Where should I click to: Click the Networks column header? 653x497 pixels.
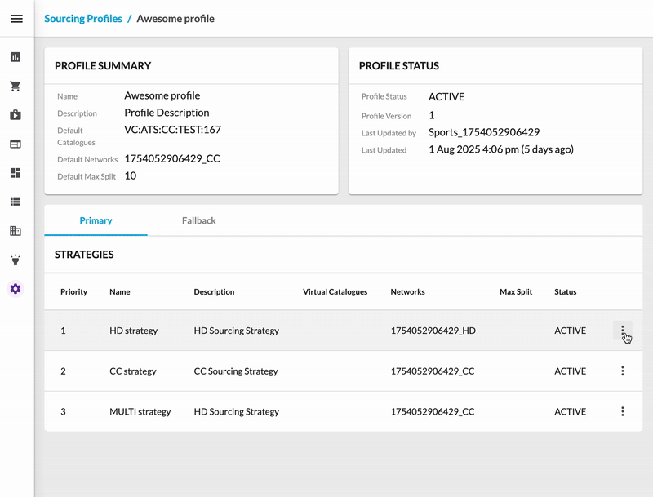(x=407, y=291)
